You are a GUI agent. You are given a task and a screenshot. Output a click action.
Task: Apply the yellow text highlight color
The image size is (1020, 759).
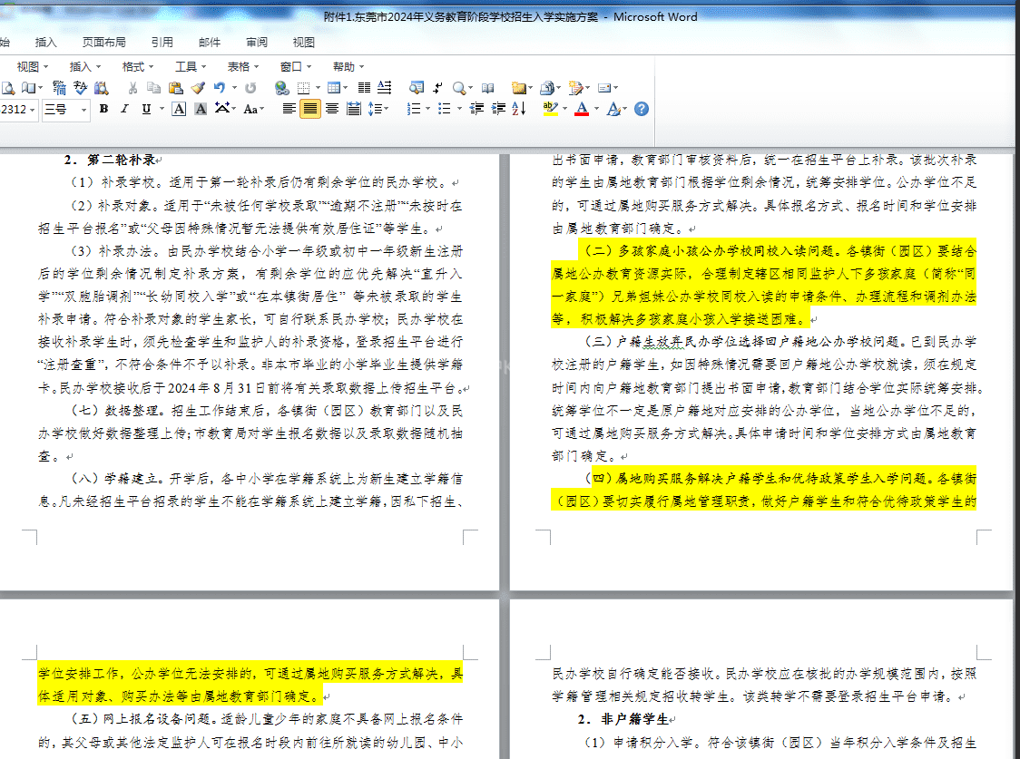pos(550,109)
